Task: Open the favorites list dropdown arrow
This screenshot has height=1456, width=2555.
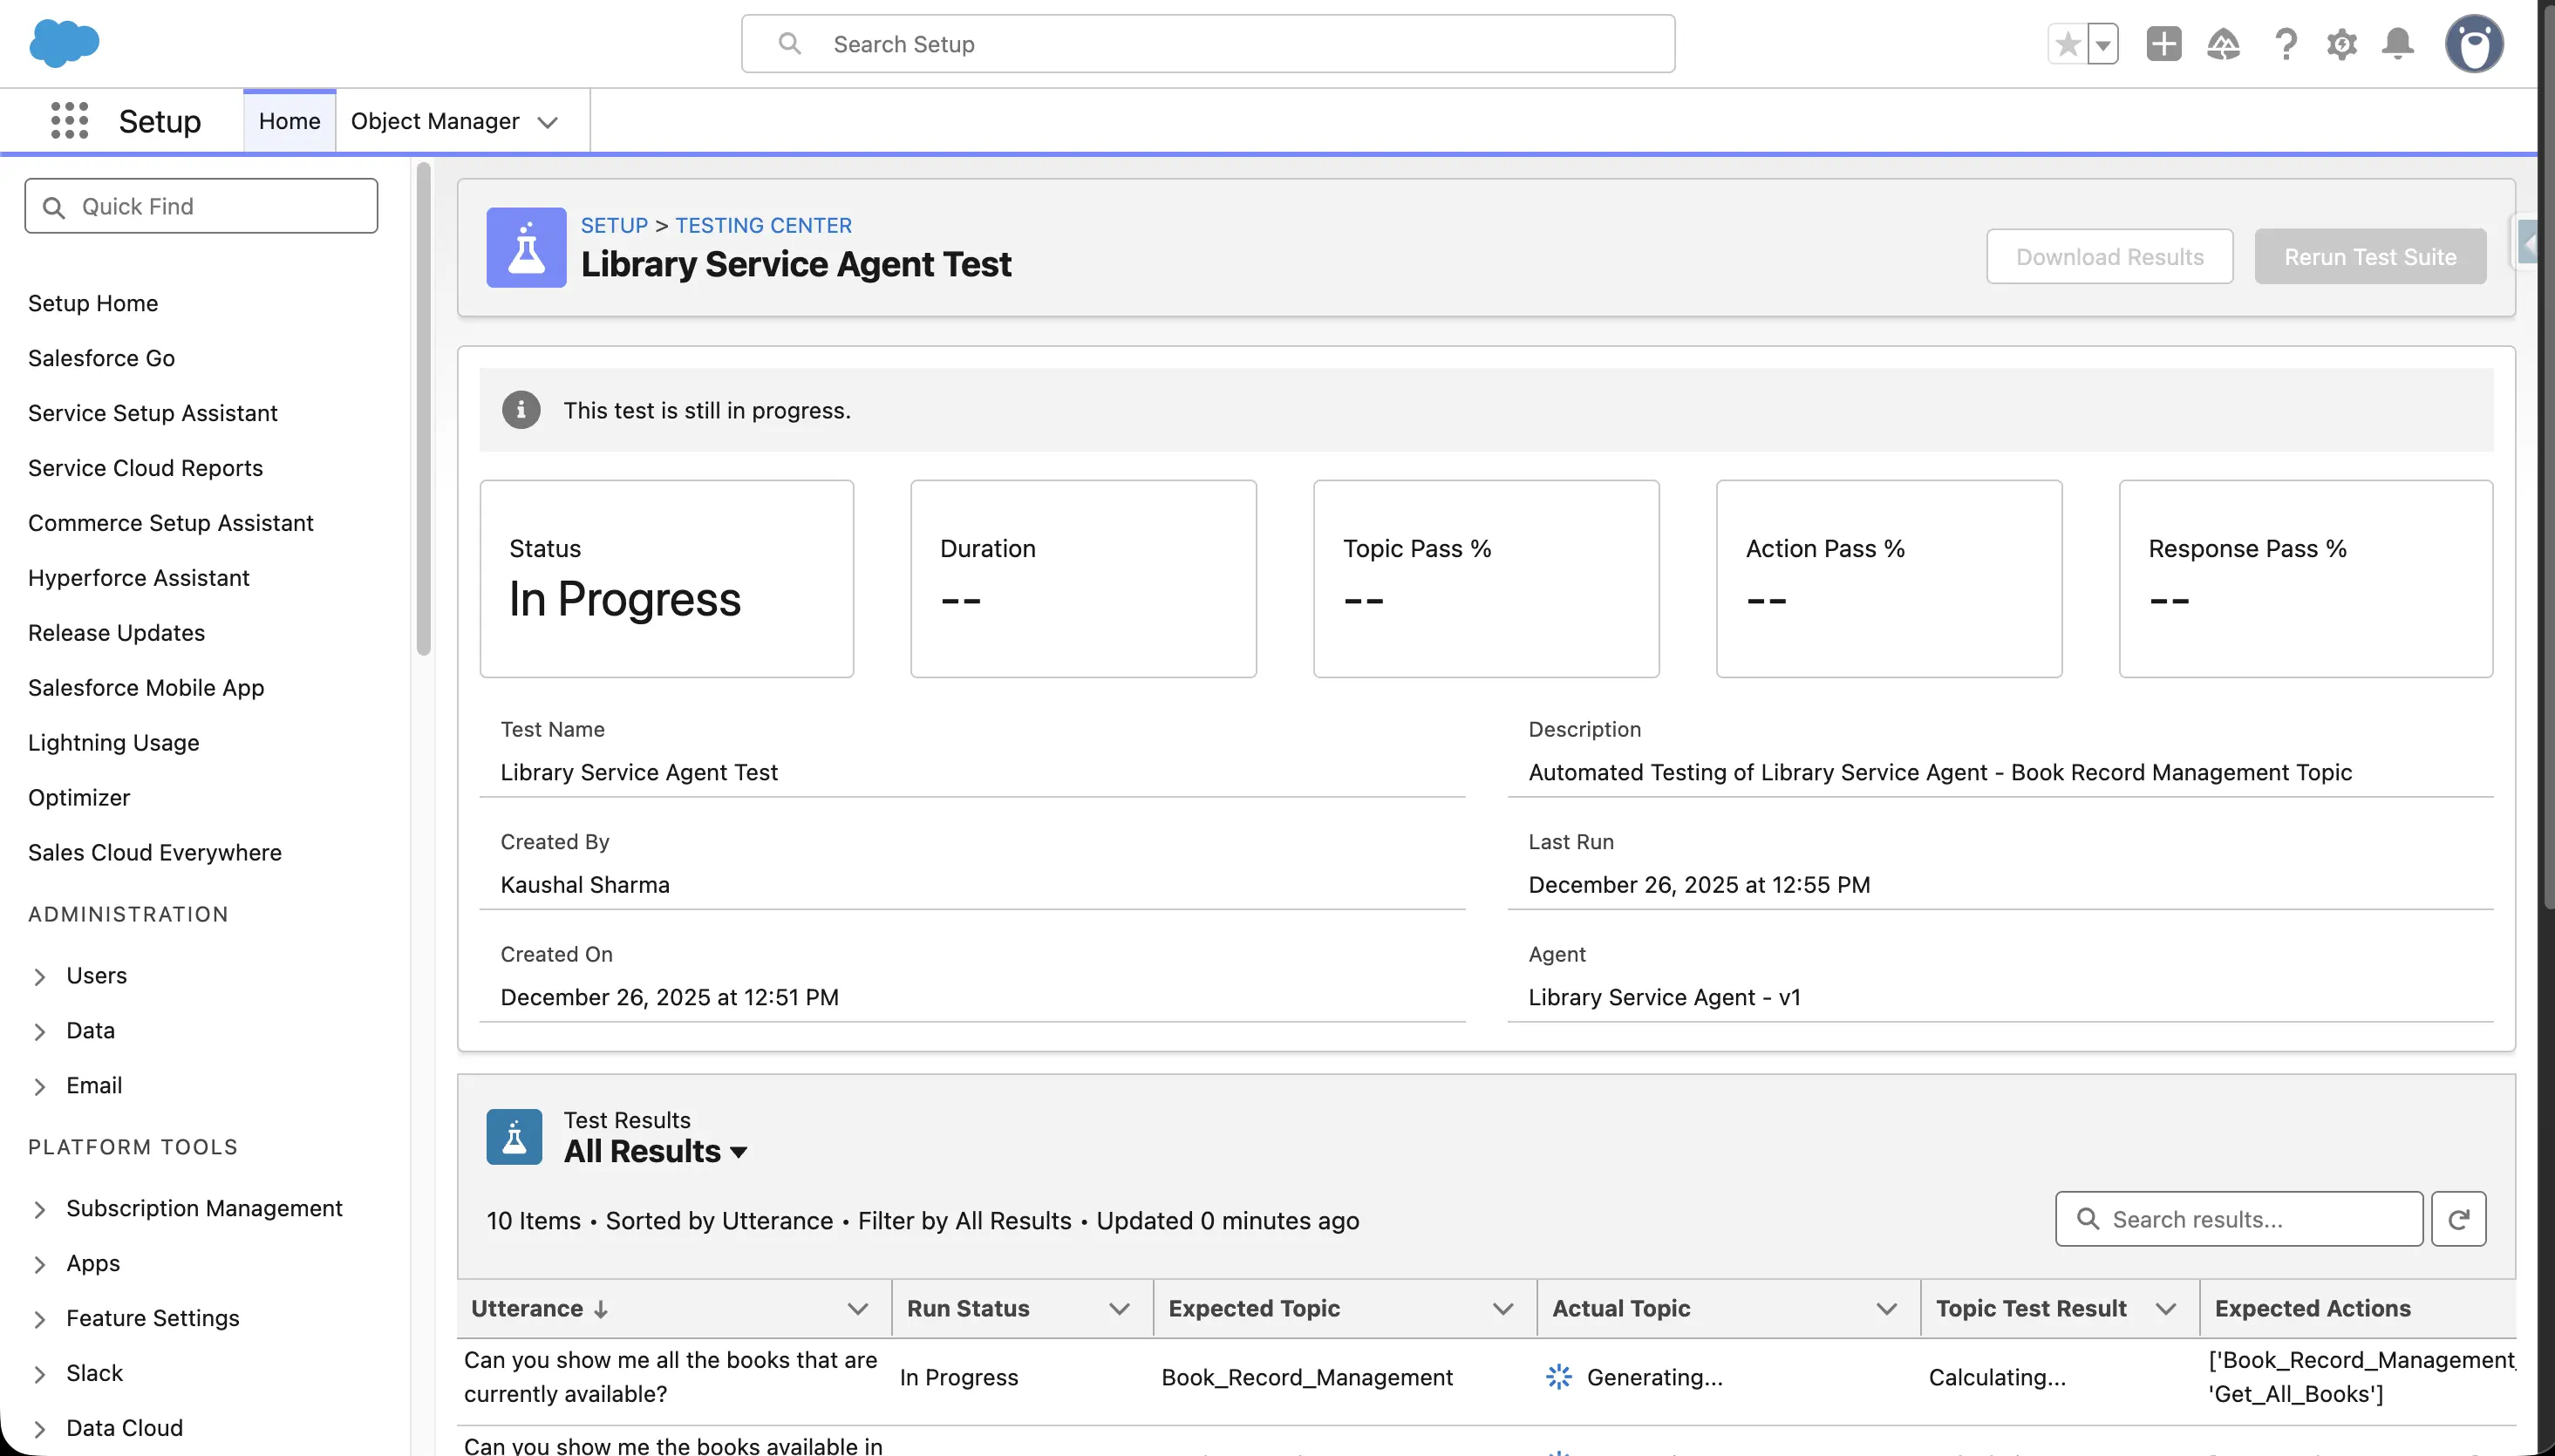Action: [x=2103, y=44]
